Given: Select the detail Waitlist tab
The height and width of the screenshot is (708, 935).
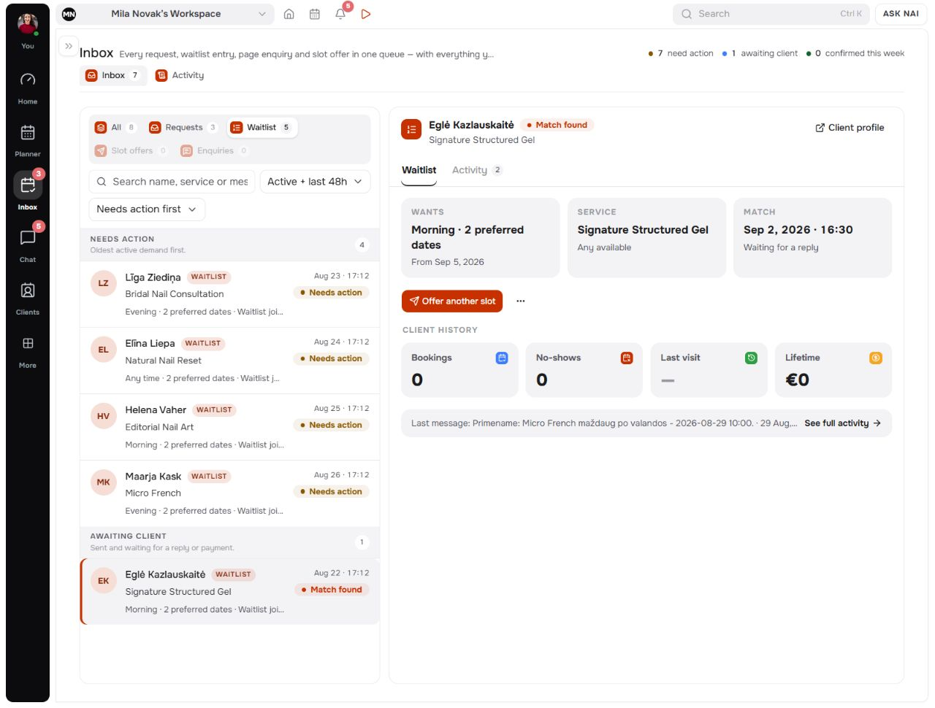Looking at the screenshot, I should [x=419, y=170].
